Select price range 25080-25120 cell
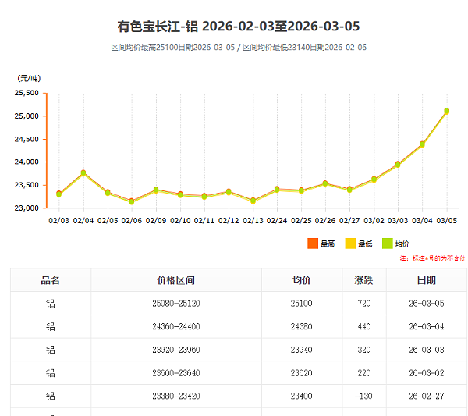Viewport: 468px width, 416px height. (x=175, y=304)
